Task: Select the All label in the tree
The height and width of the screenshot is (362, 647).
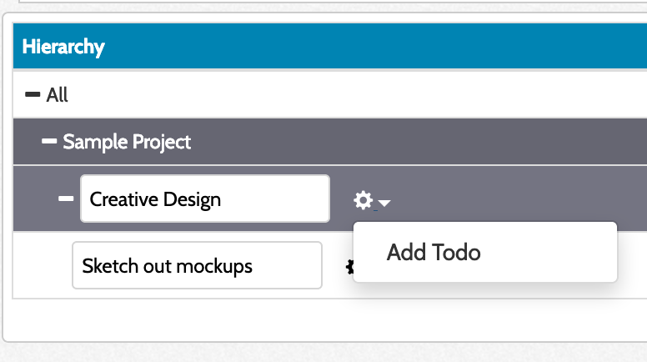Action: coord(58,95)
